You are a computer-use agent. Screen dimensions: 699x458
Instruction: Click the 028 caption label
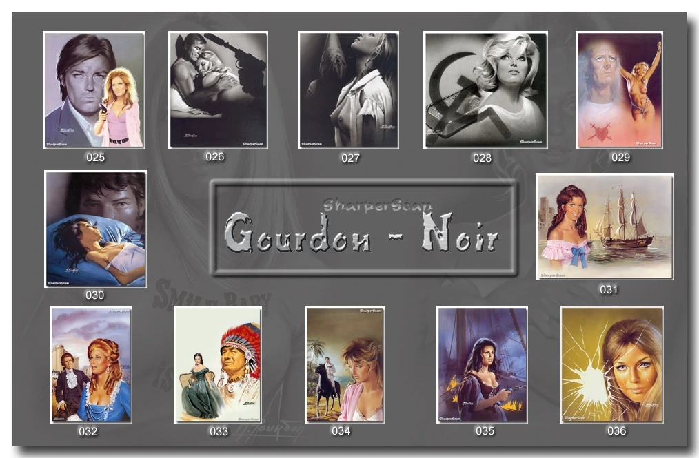482,158
